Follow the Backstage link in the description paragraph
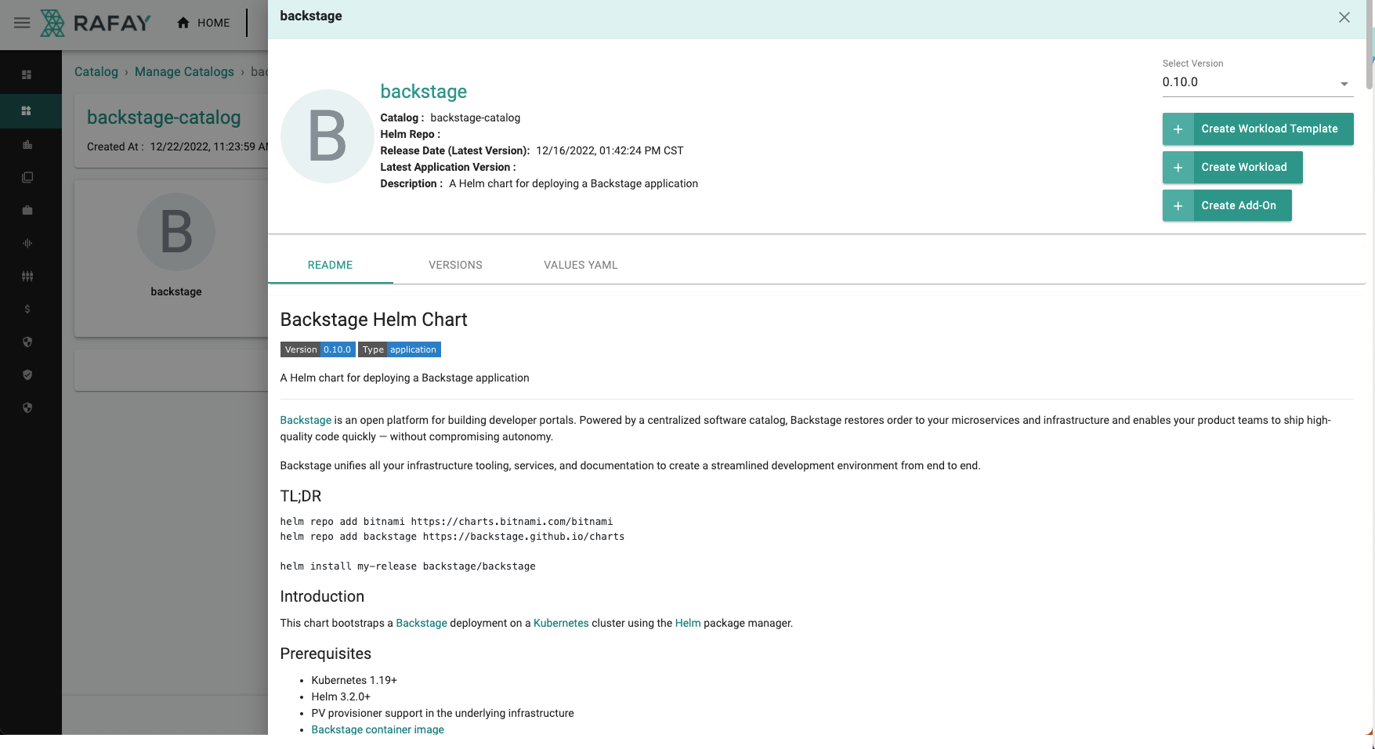 [x=306, y=420]
